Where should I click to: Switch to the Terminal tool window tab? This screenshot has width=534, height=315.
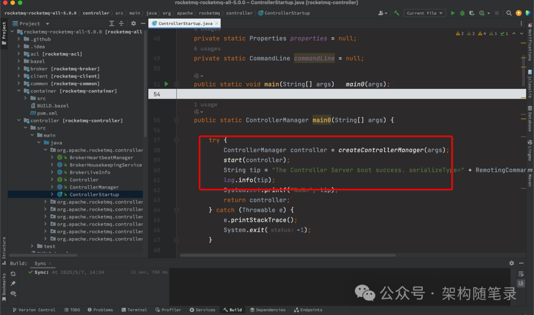(134, 310)
